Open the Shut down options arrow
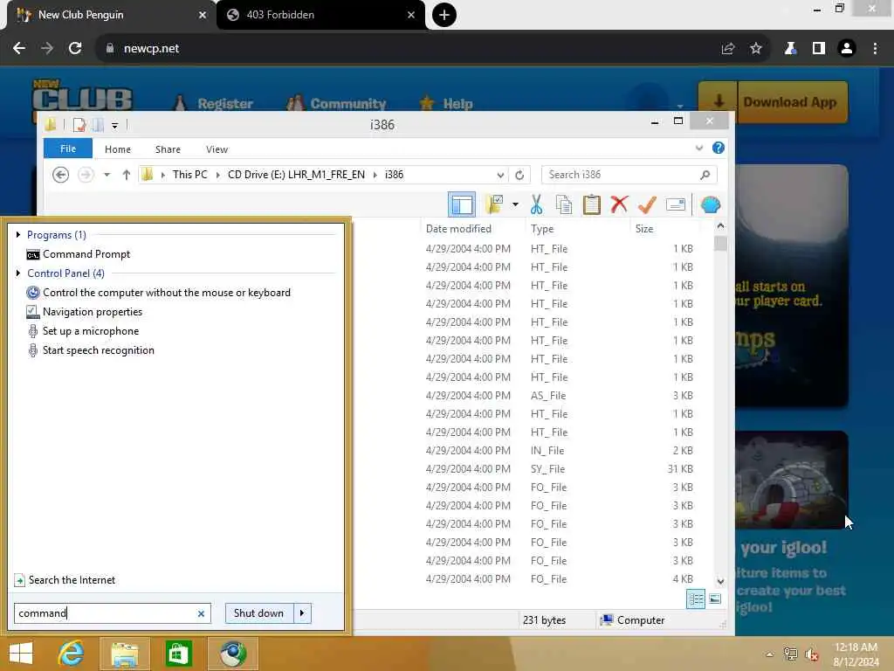 pyautogui.click(x=302, y=613)
